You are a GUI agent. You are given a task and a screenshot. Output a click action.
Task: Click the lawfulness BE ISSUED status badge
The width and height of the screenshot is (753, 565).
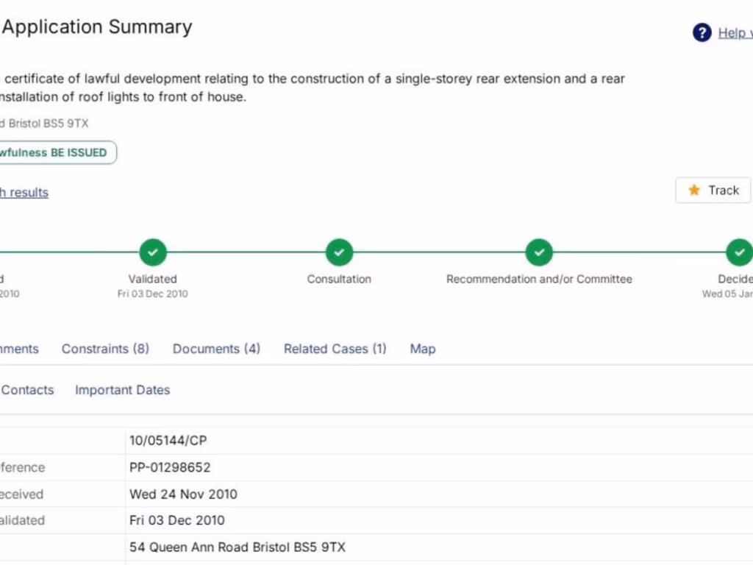point(55,153)
